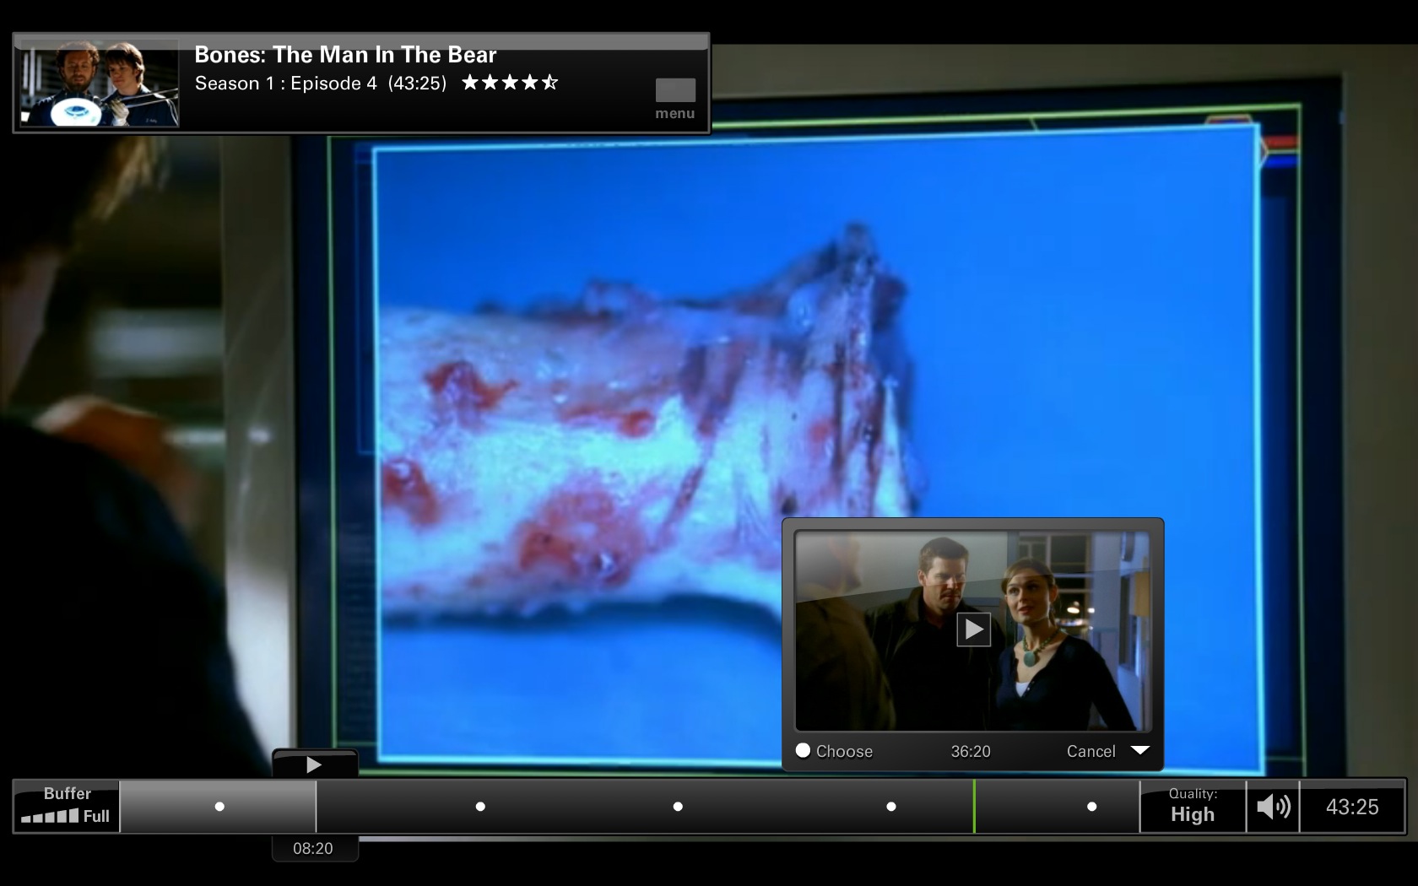Click the green seek marker on the timeline

pyautogui.click(x=974, y=807)
